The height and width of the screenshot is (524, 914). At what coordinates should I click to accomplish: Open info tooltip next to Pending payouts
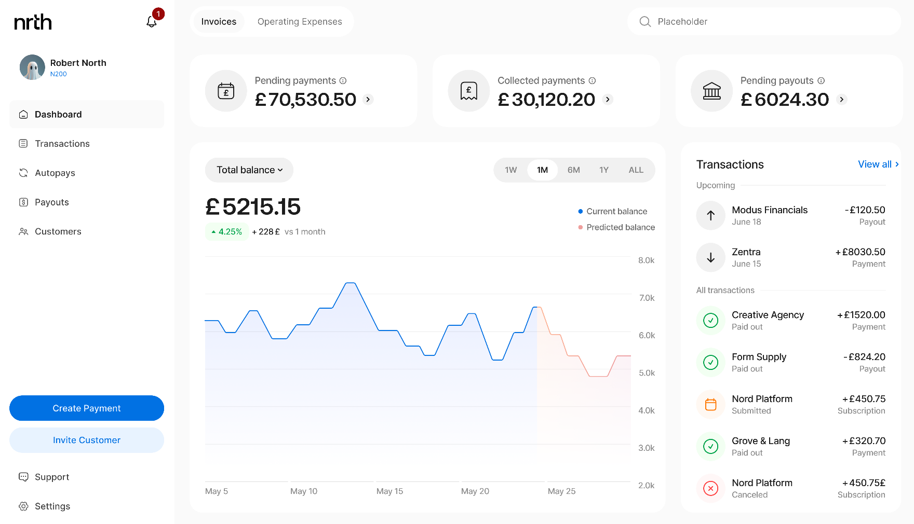(821, 80)
